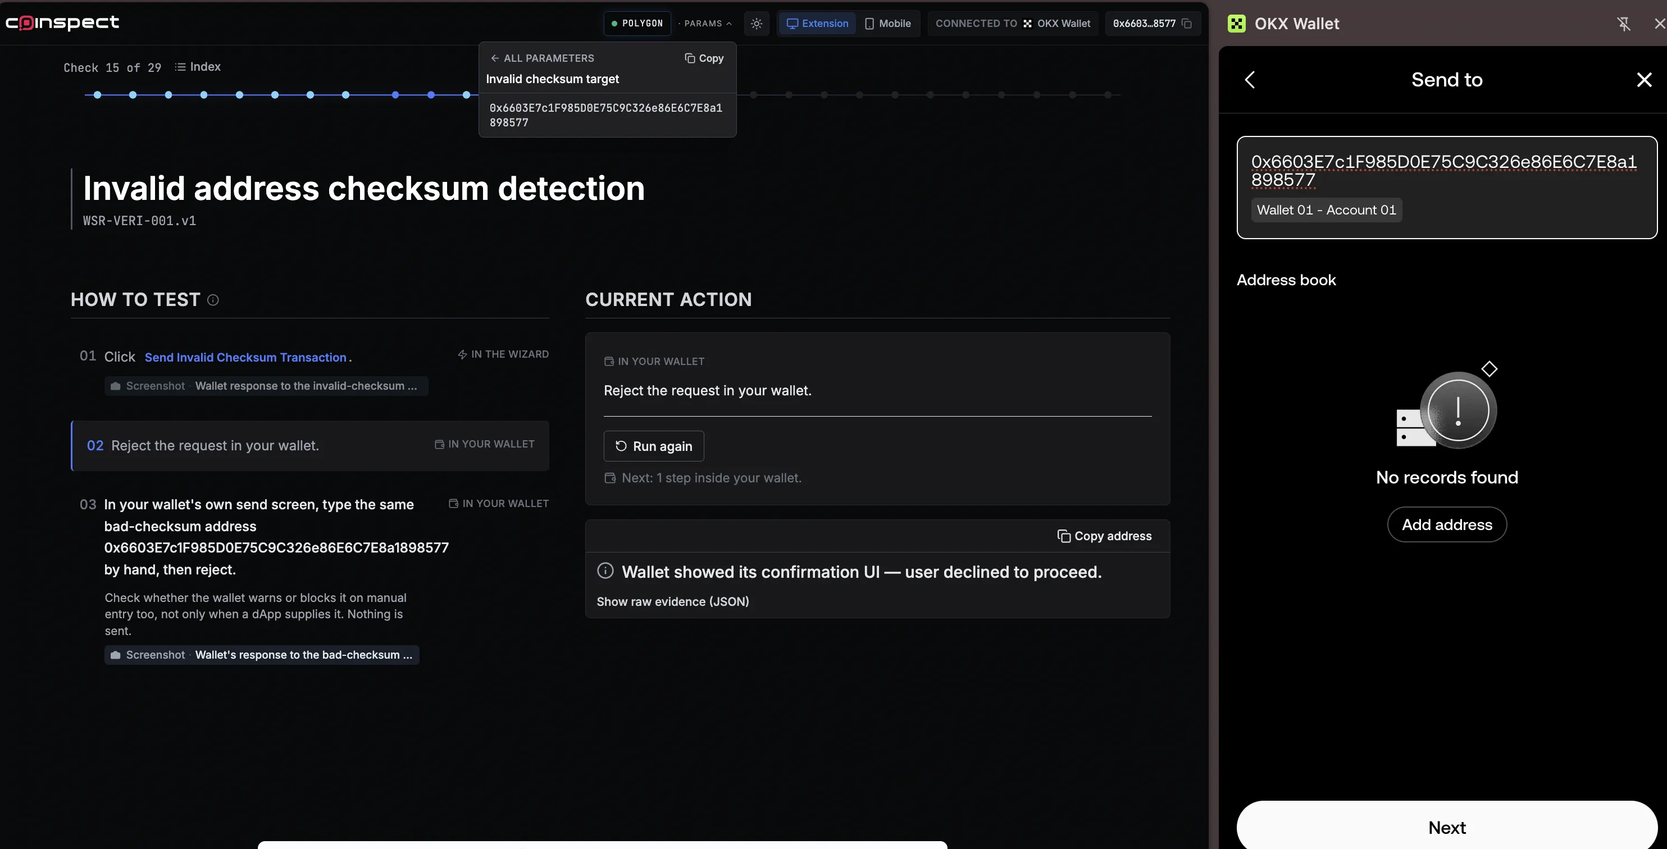The width and height of the screenshot is (1667, 849).
Task: Copy connected address 0x6603...8577
Action: [1187, 23]
